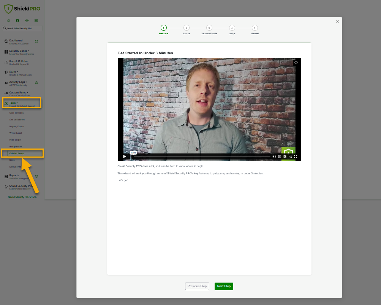Click the Activity Logs people icon
This screenshot has height=305, width=381.
6,83
